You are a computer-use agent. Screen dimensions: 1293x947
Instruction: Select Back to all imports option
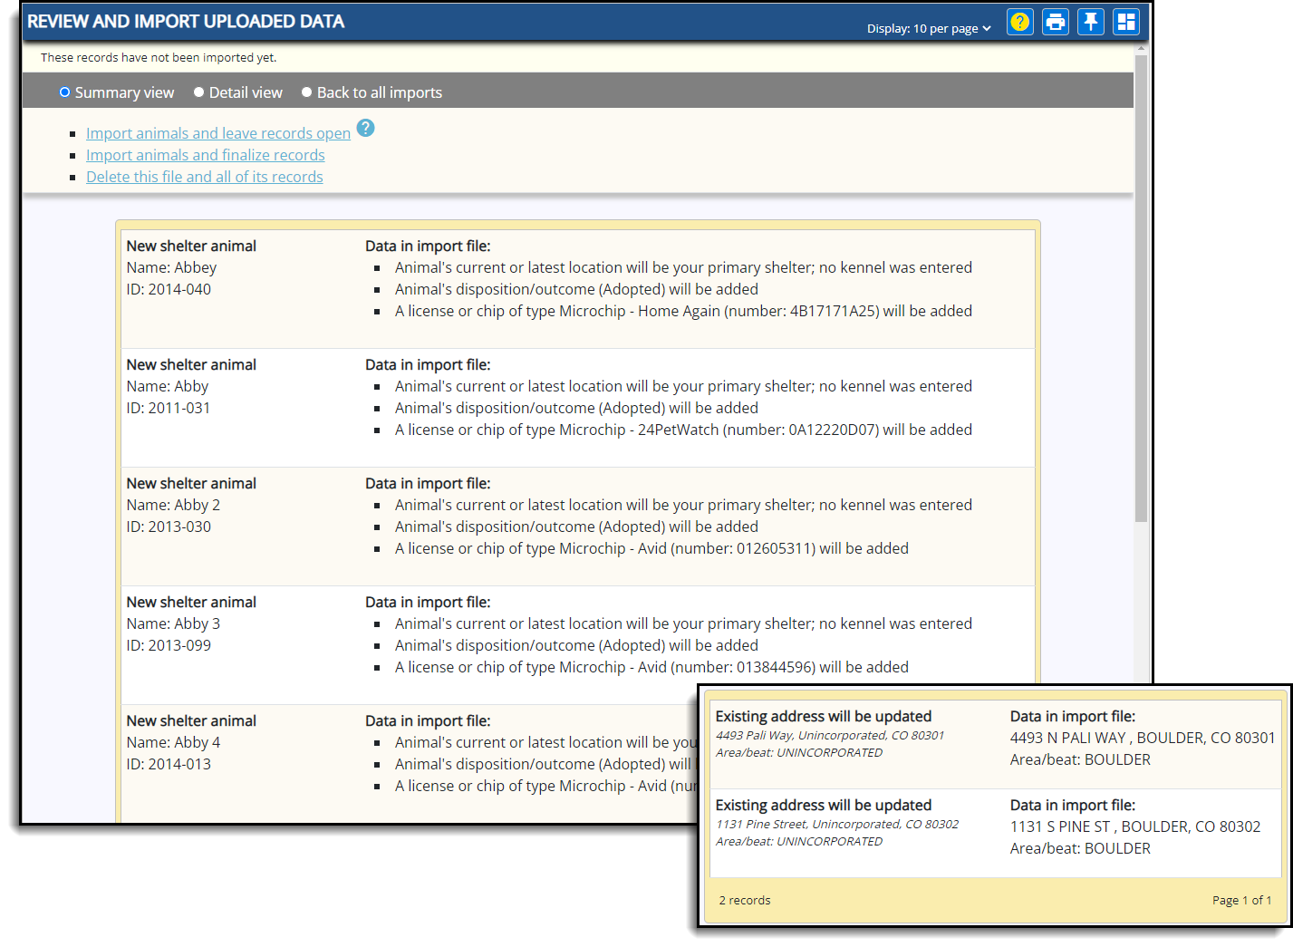pos(306,92)
